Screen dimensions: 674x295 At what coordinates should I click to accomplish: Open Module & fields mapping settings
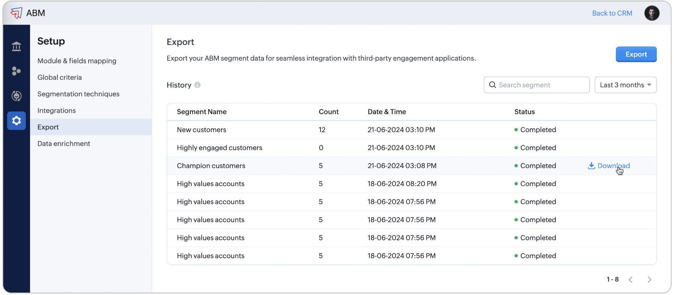pyautogui.click(x=77, y=61)
